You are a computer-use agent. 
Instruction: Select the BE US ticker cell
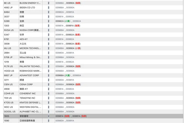coord(7,3)
